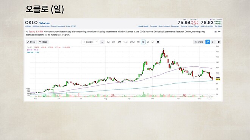Click the OKLO ticker symbol
The image size is (250, 140).
point(31,23)
